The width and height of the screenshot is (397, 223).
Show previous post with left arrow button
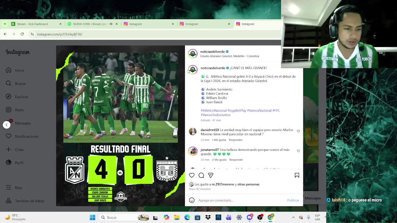point(7,125)
